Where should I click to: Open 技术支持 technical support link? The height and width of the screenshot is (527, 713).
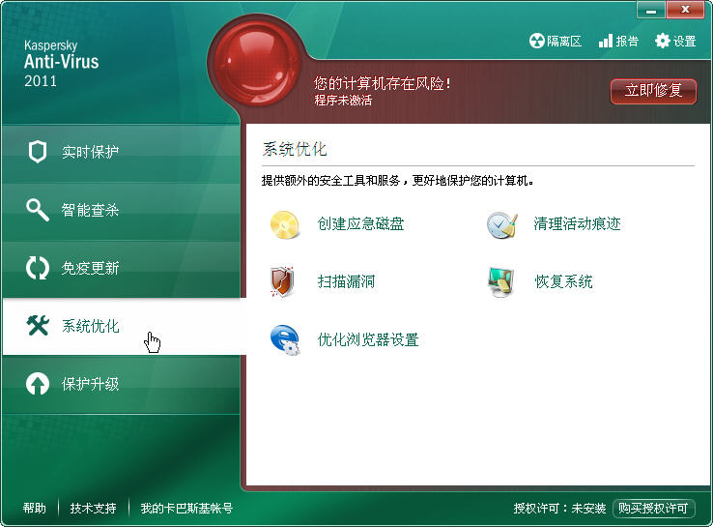(93, 509)
